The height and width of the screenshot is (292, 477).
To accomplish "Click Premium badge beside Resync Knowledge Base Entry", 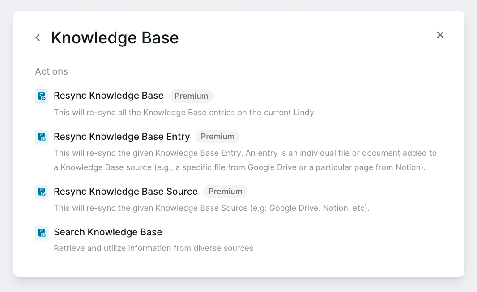I will click(x=217, y=137).
